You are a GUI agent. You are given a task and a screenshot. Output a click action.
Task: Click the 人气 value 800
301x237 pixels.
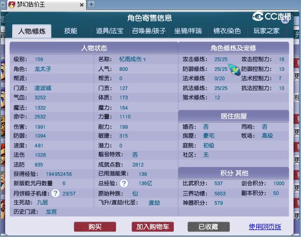(123, 69)
